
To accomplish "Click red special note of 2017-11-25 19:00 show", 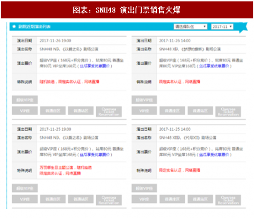I will pyautogui.click(x=65, y=170).
